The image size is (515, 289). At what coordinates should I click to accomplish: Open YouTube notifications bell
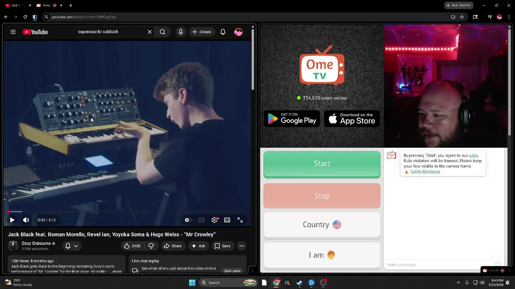pos(222,32)
